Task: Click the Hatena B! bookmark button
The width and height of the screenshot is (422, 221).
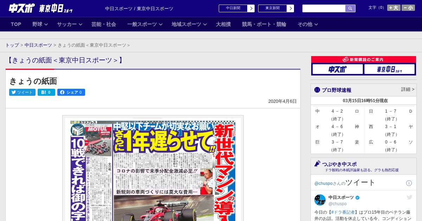Action: pyautogui.click(x=46, y=92)
